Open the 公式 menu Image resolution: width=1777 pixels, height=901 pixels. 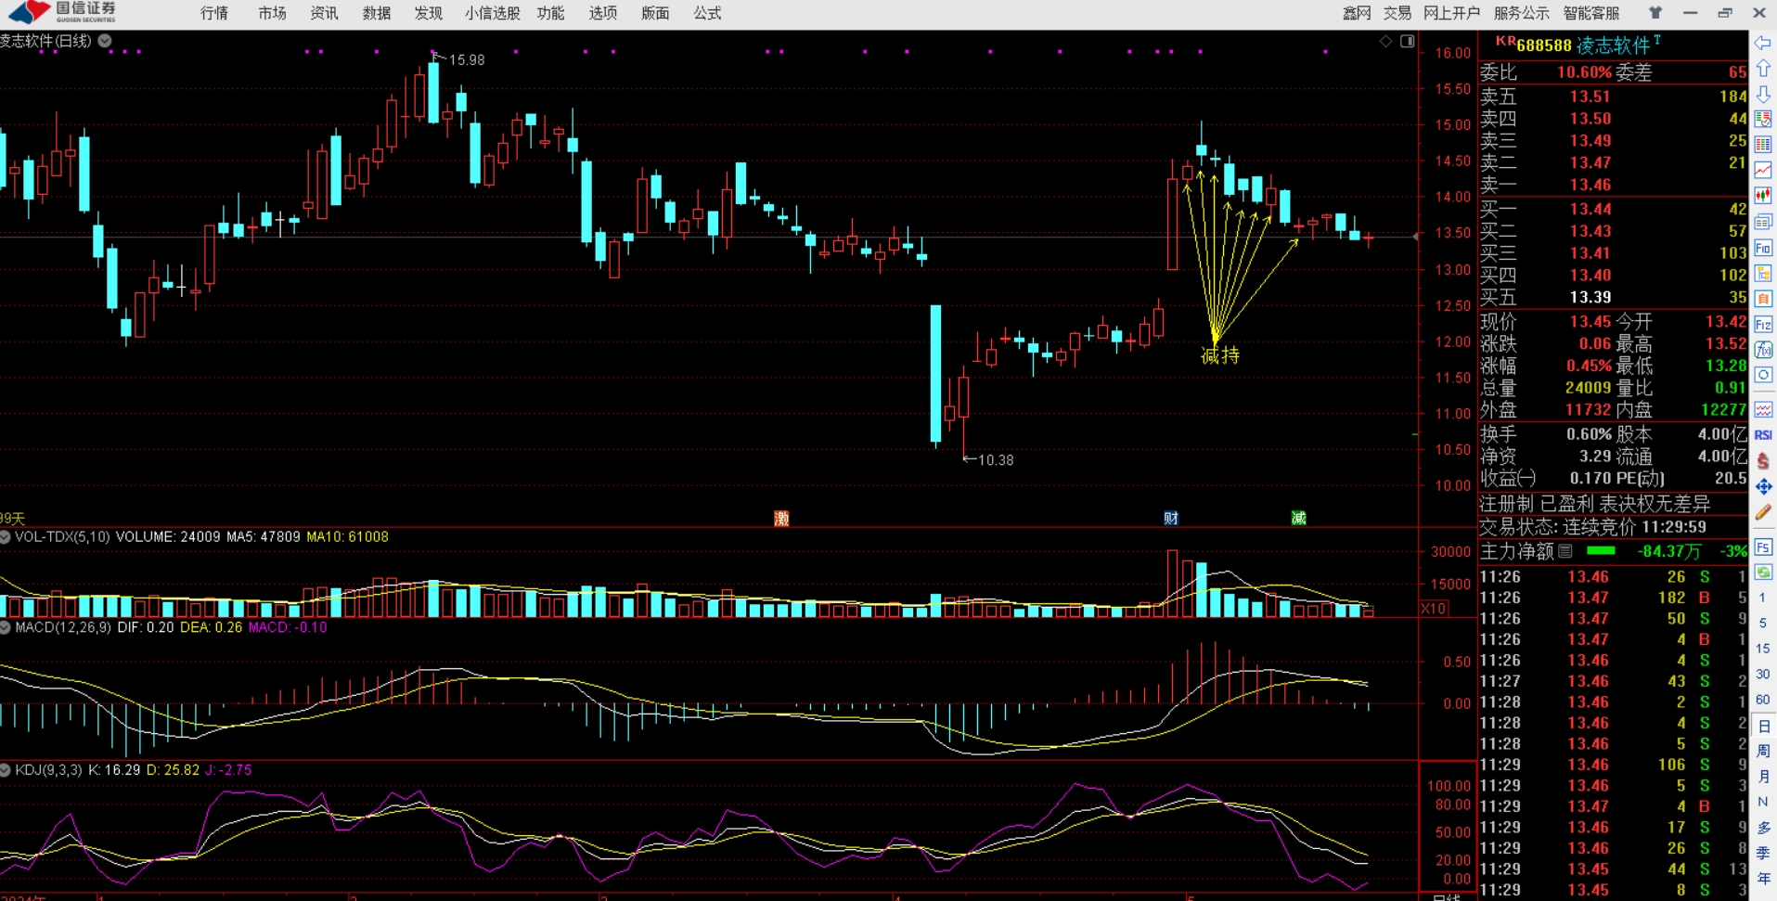[707, 13]
